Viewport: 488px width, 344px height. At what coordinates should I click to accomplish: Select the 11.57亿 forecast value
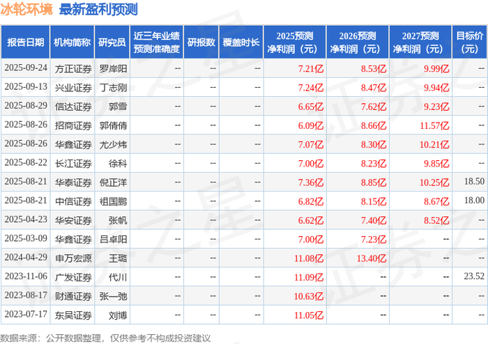(434, 125)
